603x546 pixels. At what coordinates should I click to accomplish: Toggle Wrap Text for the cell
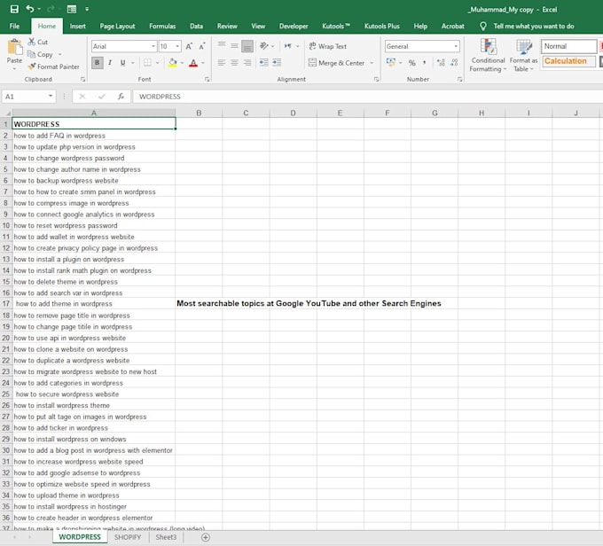[327, 46]
